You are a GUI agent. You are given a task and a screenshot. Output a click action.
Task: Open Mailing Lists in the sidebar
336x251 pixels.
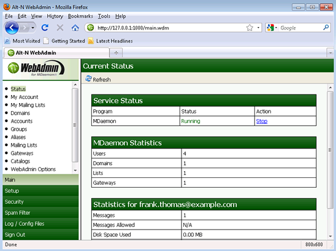tap(24, 145)
